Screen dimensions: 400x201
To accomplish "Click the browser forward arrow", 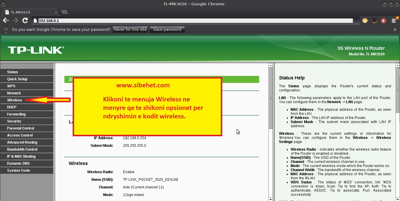I will coord(16,21).
